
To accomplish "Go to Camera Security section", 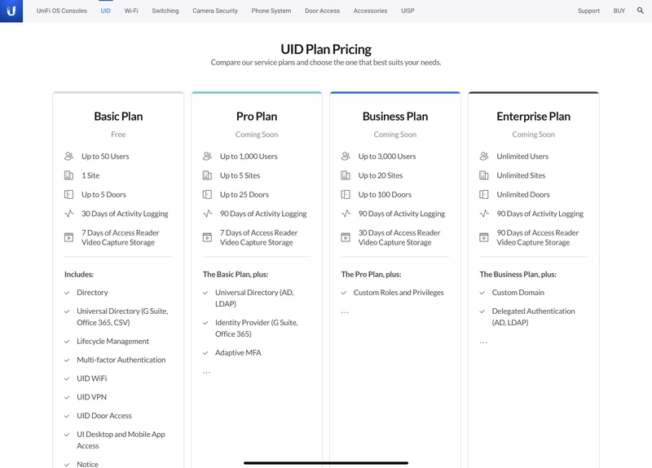I will (215, 11).
